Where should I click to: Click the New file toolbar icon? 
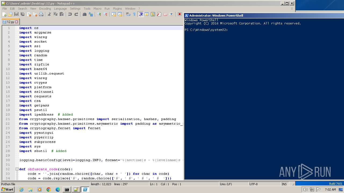4,14
